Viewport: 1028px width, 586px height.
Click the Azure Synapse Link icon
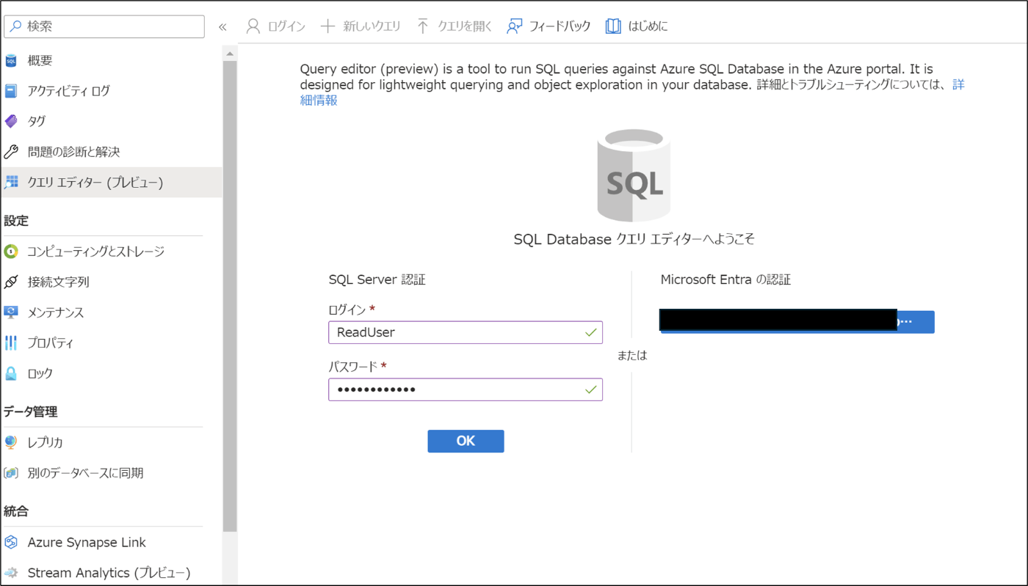point(10,542)
